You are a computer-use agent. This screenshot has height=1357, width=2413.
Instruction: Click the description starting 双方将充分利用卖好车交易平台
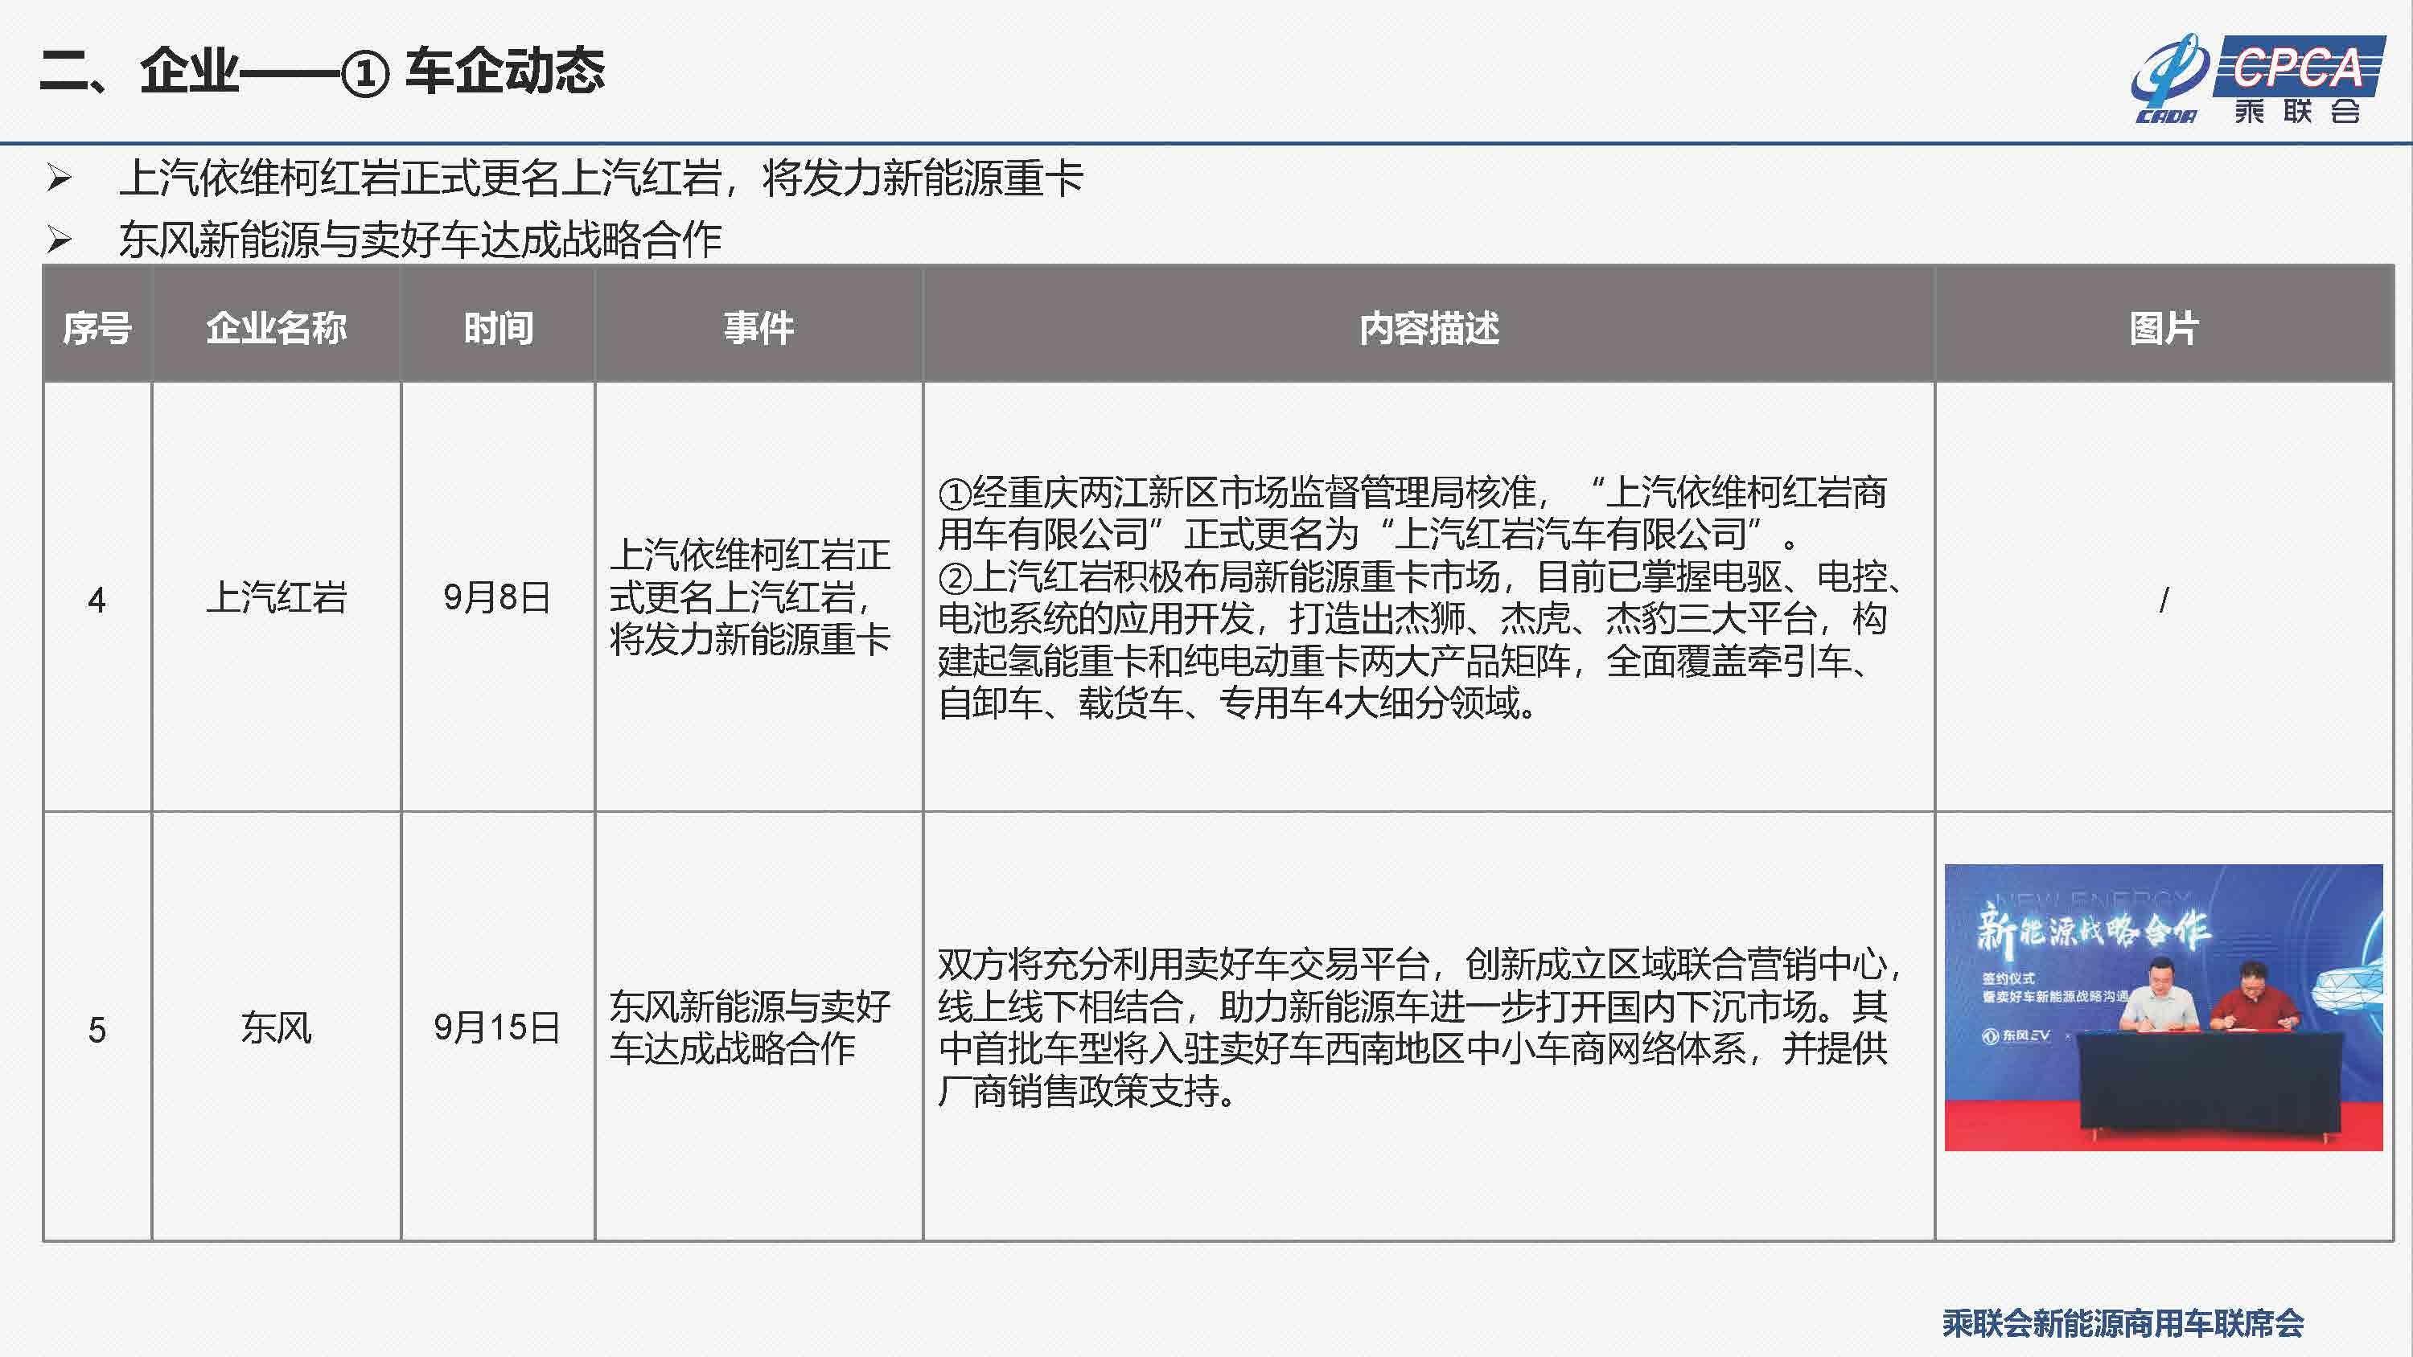click(1419, 1027)
